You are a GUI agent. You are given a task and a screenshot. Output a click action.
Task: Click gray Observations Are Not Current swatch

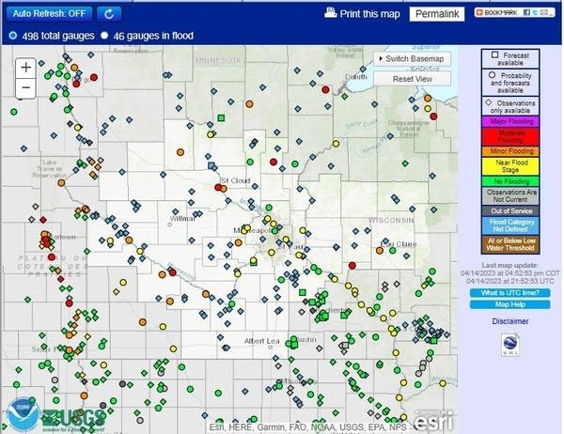(x=510, y=195)
